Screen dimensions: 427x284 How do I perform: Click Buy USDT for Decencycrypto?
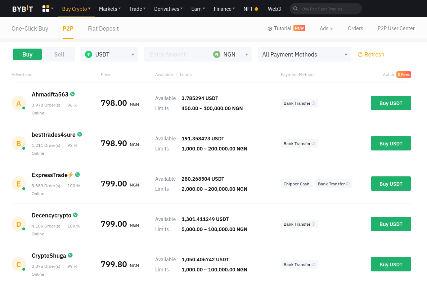coord(391,224)
